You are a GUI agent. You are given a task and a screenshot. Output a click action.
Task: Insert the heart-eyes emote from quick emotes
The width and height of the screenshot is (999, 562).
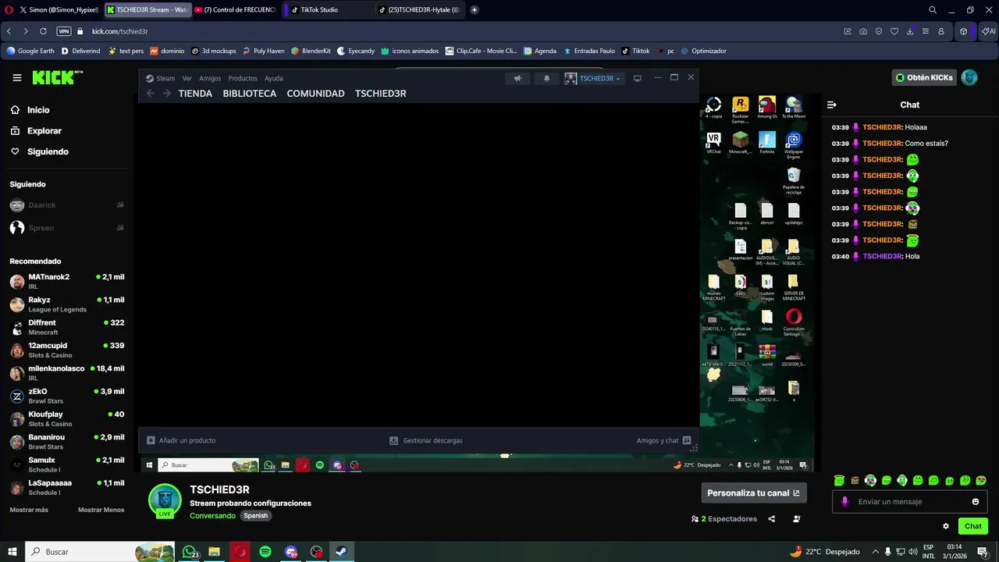tap(981, 480)
